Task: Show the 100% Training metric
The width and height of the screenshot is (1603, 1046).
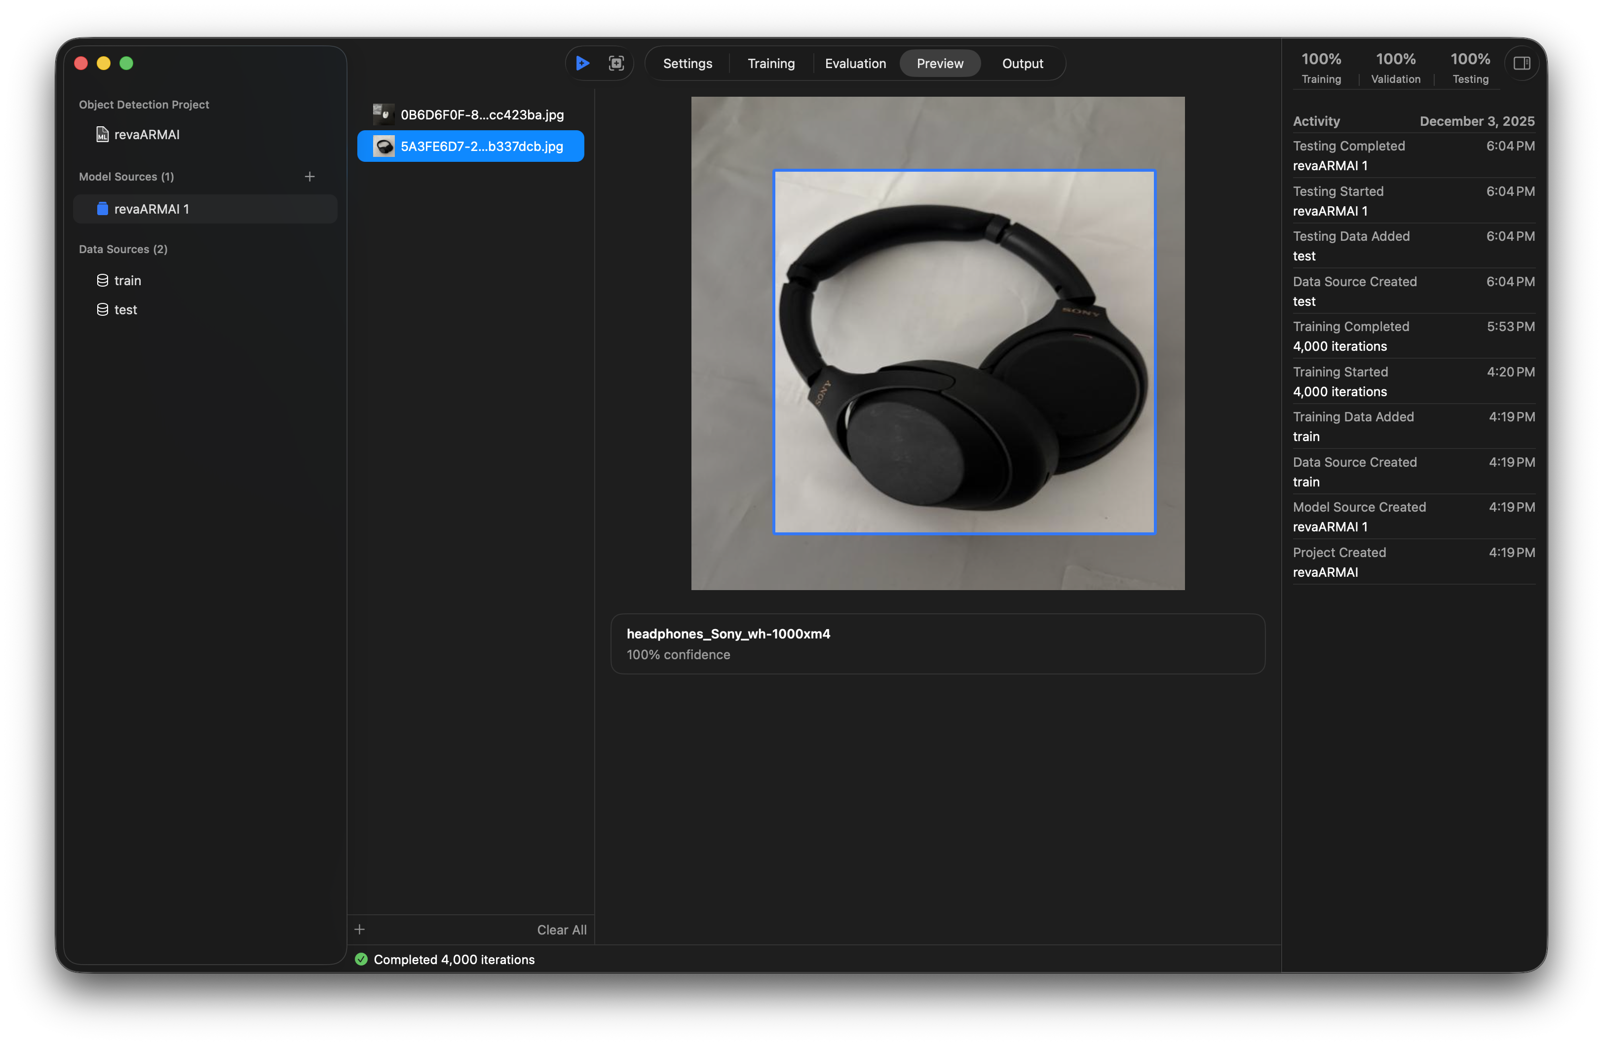Action: (x=1322, y=68)
